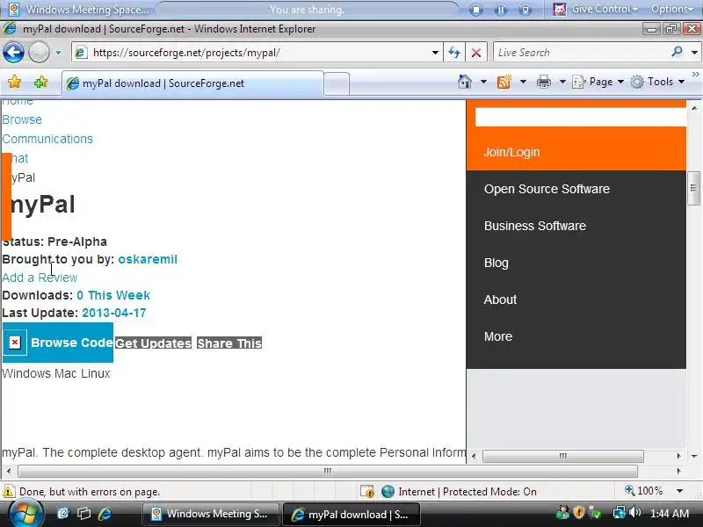Expand the Print options dropdown arrow
The width and height of the screenshot is (703, 527).
tap(562, 82)
